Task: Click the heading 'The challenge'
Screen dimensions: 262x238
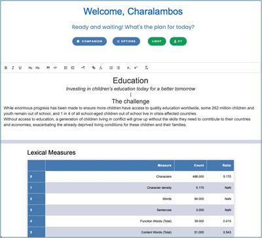Action: [x=130, y=101]
